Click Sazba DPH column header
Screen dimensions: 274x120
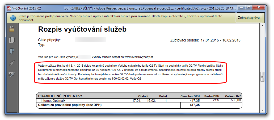(212, 96)
